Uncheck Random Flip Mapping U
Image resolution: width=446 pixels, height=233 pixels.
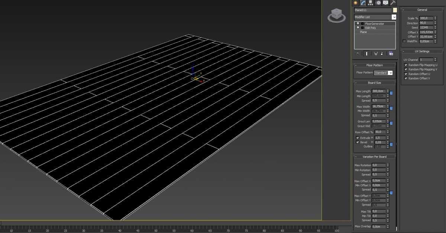tap(406, 65)
